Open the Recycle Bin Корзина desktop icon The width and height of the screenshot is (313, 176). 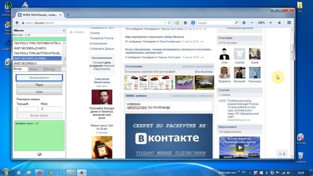coord(300,157)
